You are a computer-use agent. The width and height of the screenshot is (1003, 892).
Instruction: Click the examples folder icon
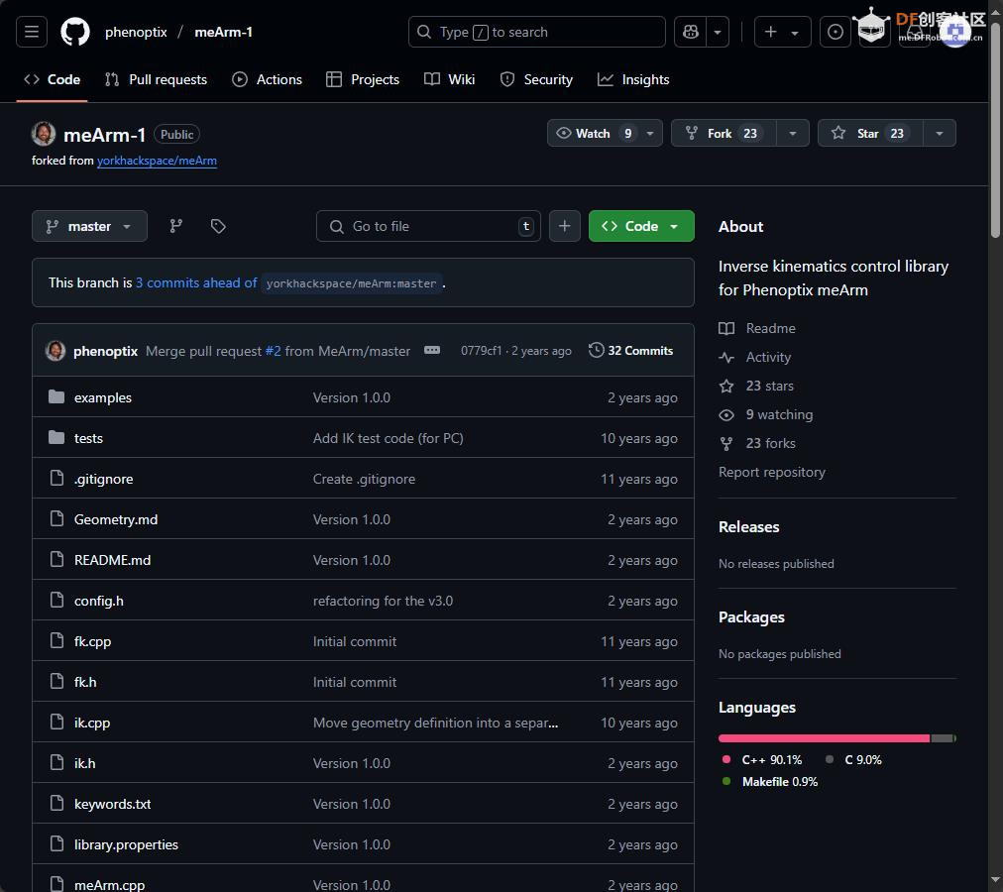point(56,397)
